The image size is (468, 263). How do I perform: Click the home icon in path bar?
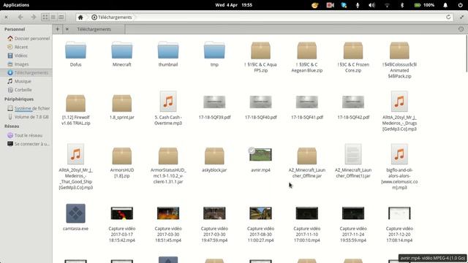click(x=80, y=18)
